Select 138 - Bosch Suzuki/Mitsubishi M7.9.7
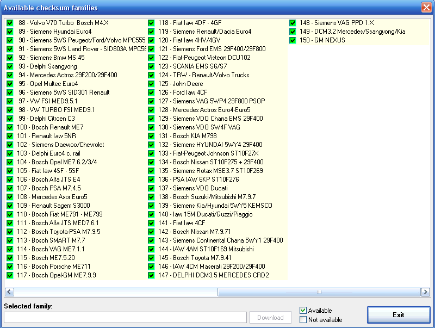 [x=207, y=197]
